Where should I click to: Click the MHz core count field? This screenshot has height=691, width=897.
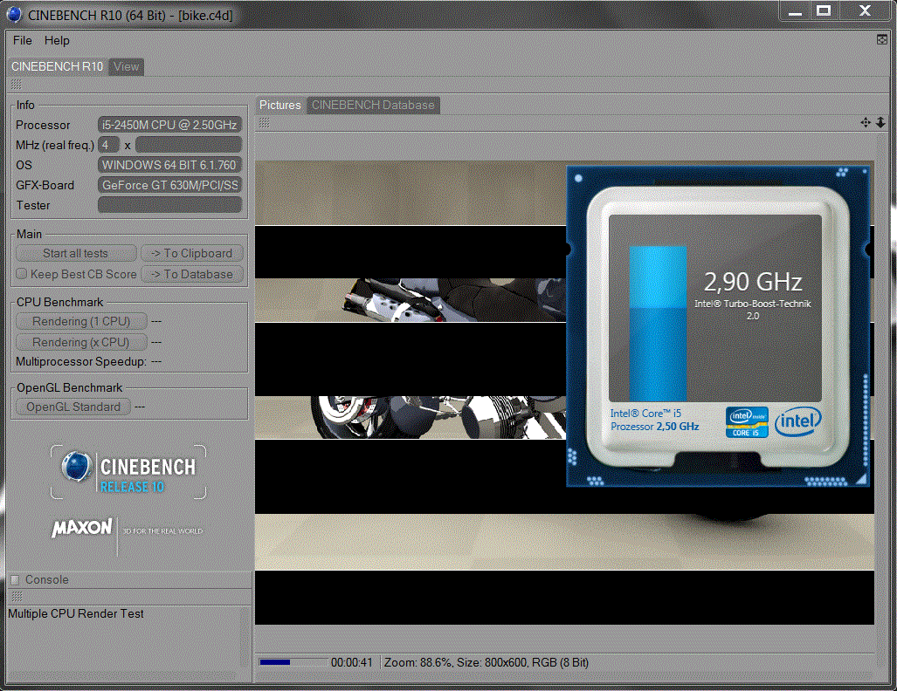point(108,145)
